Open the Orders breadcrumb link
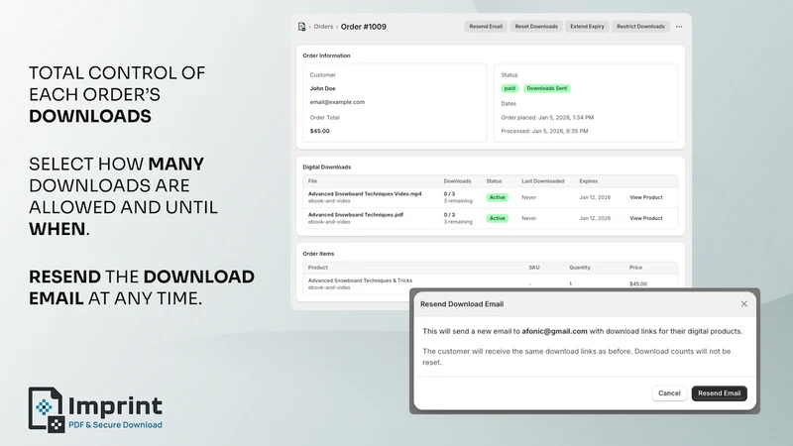 (x=323, y=27)
